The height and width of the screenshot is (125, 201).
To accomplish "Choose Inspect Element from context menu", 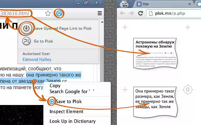I will pos(66,112).
